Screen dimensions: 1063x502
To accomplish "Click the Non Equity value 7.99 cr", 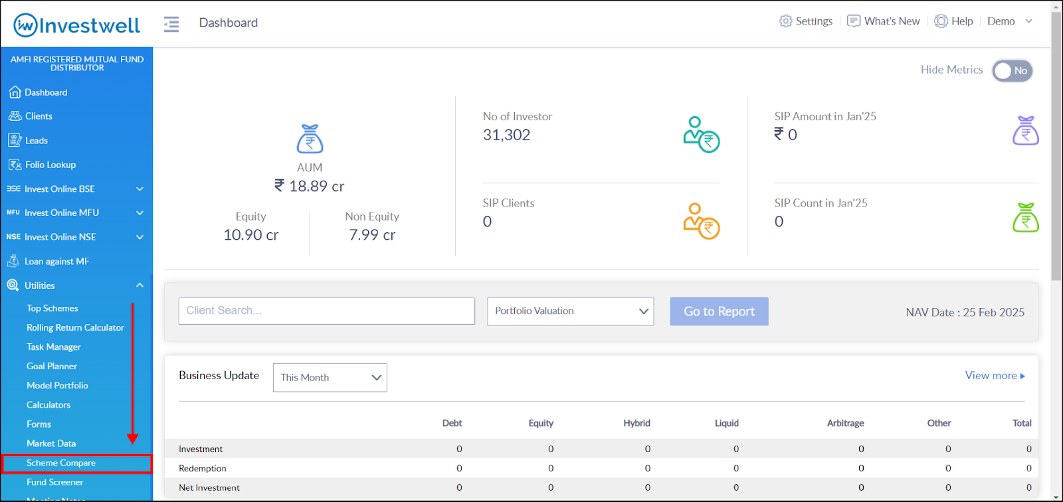I will pos(372,234).
